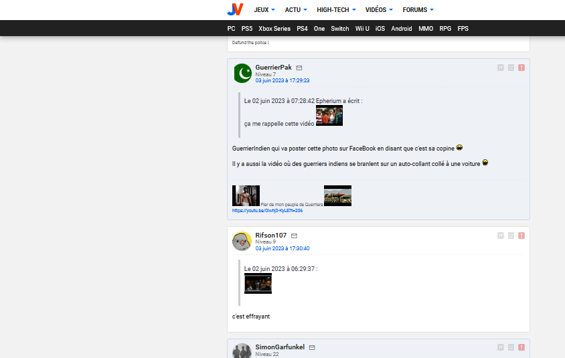
Task: Open missile signature image thumbnail
Action: (337, 195)
